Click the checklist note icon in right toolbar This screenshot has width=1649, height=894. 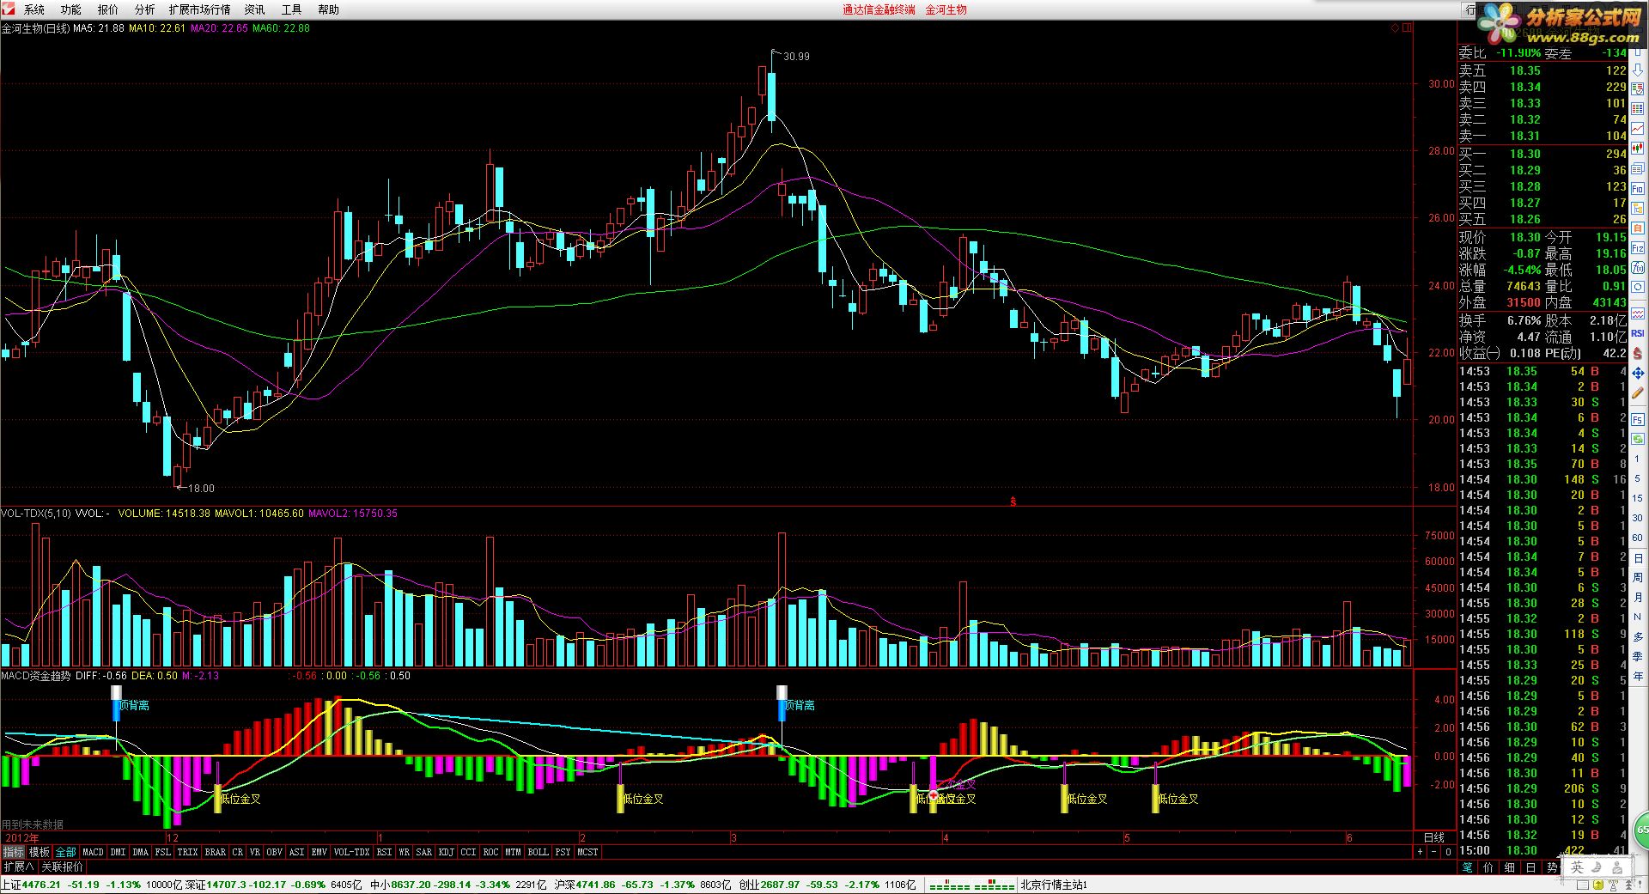coord(1638,88)
